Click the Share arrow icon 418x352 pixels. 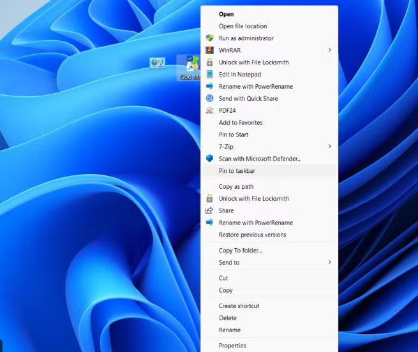click(x=209, y=210)
